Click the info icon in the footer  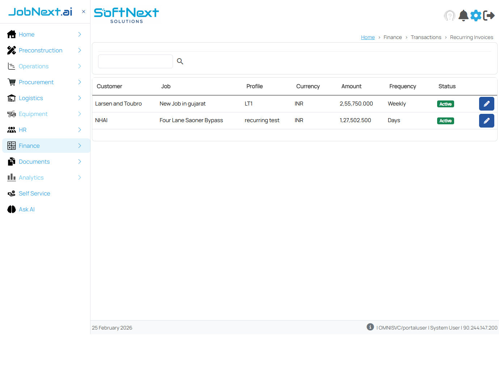(370, 327)
